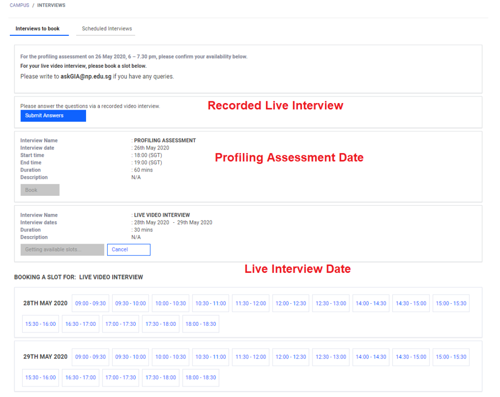Book 29th May slot 14:00 - 14:30

(371, 357)
